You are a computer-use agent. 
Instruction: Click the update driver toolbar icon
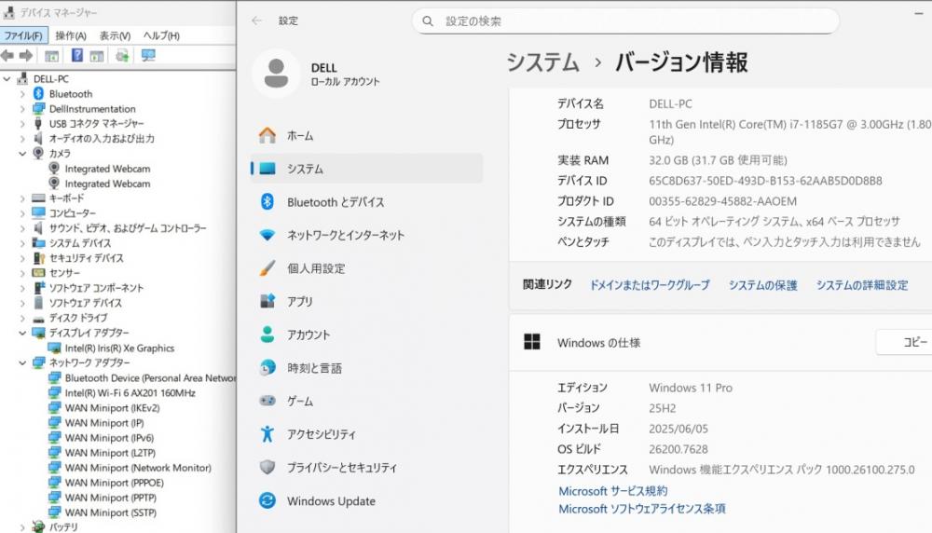(x=122, y=56)
